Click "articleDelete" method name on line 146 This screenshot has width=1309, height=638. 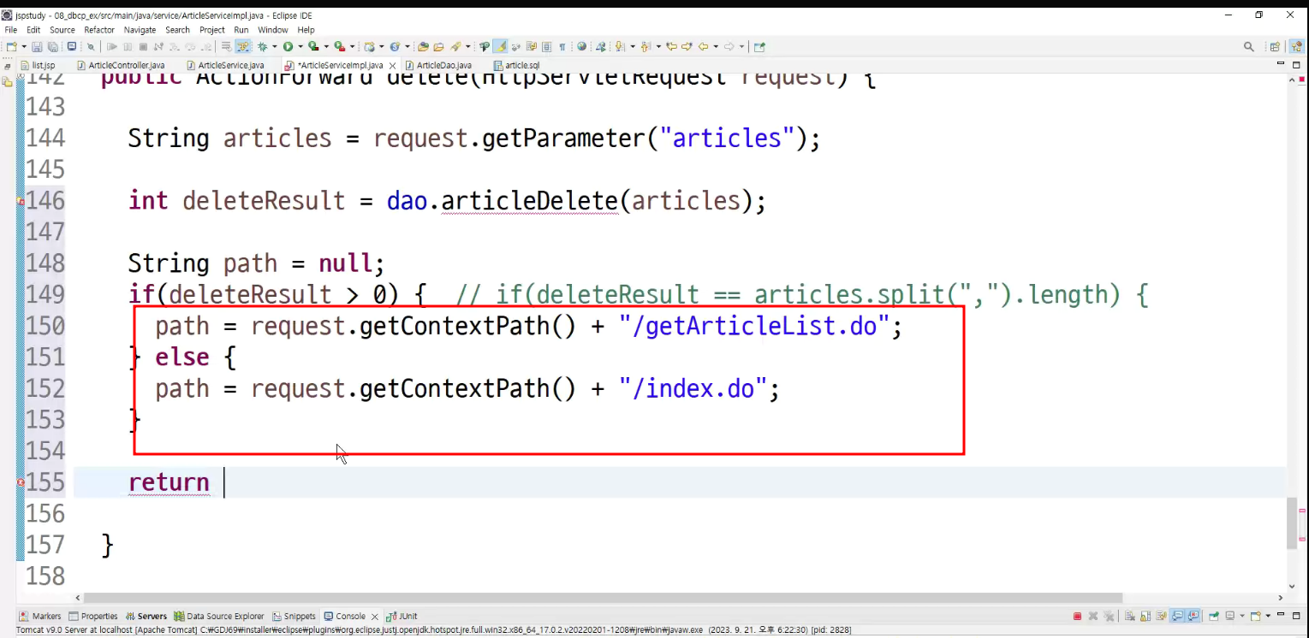pyautogui.click(x=529, y=201)
